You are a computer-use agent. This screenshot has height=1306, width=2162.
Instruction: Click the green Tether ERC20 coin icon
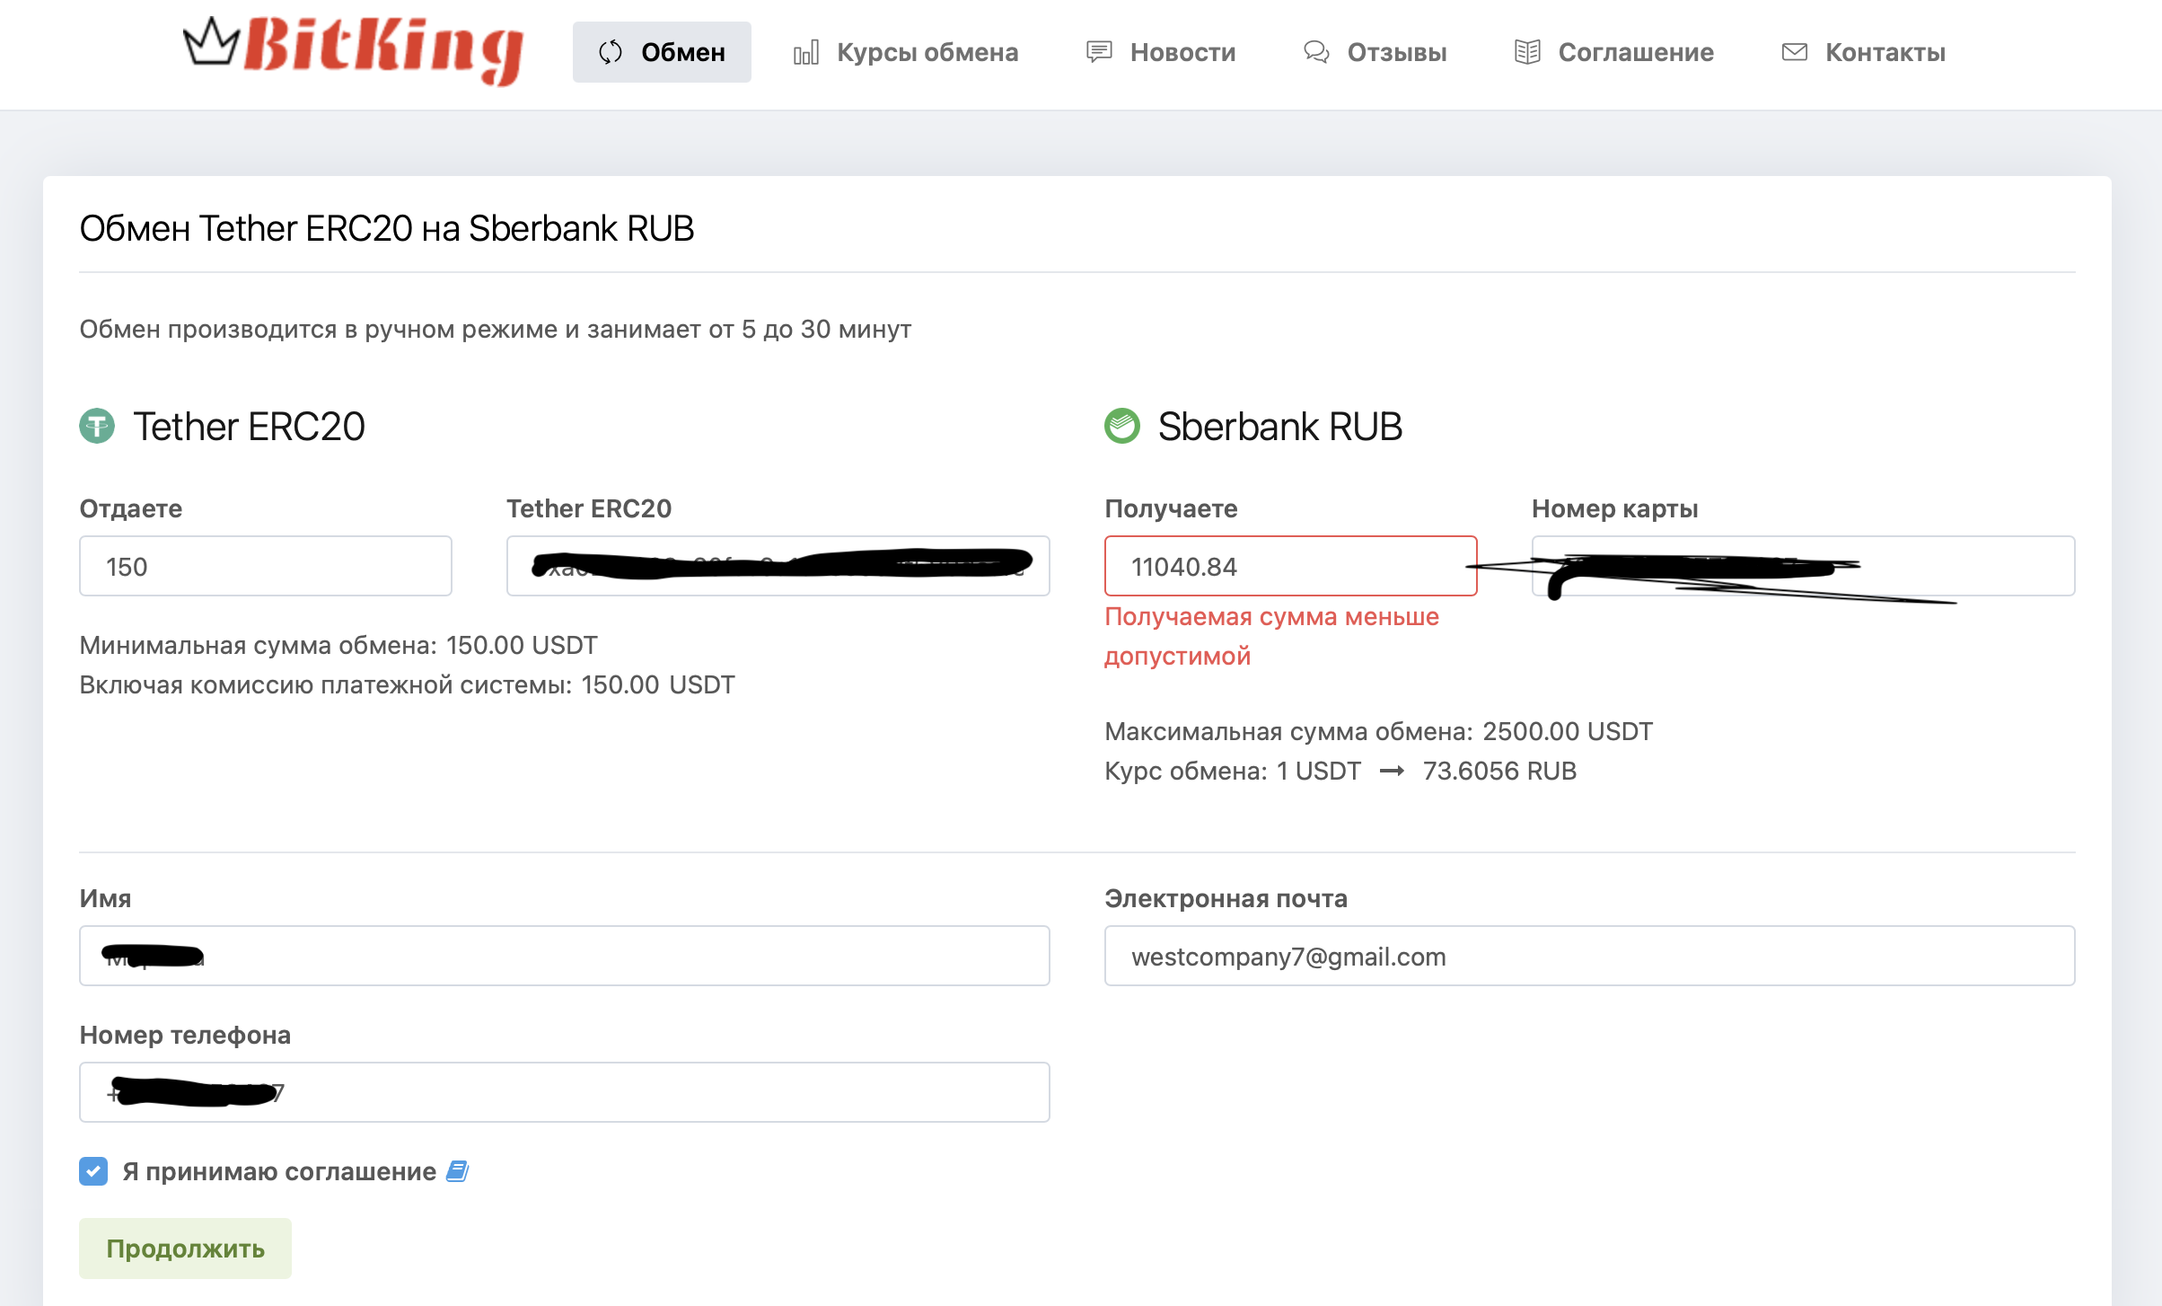point(97,426)
